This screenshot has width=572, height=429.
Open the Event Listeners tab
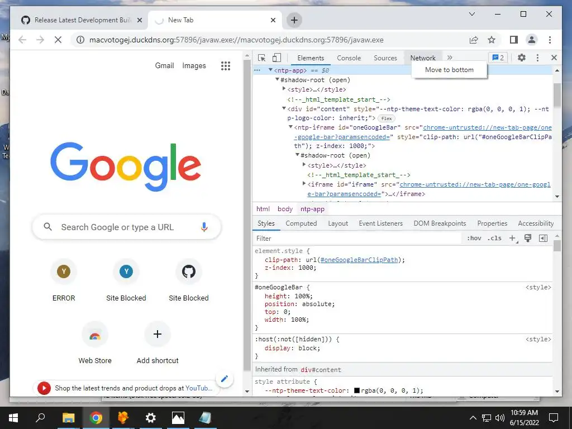click(380, 223)
